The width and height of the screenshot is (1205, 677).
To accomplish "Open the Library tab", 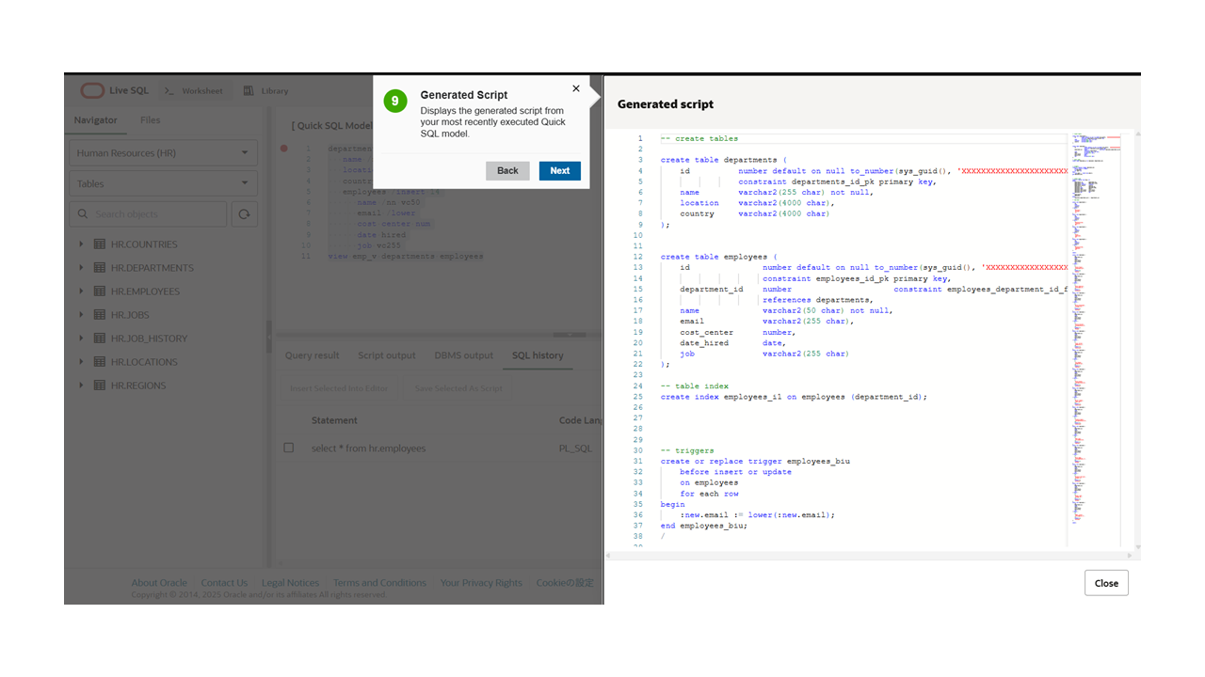I will point(265,91).
